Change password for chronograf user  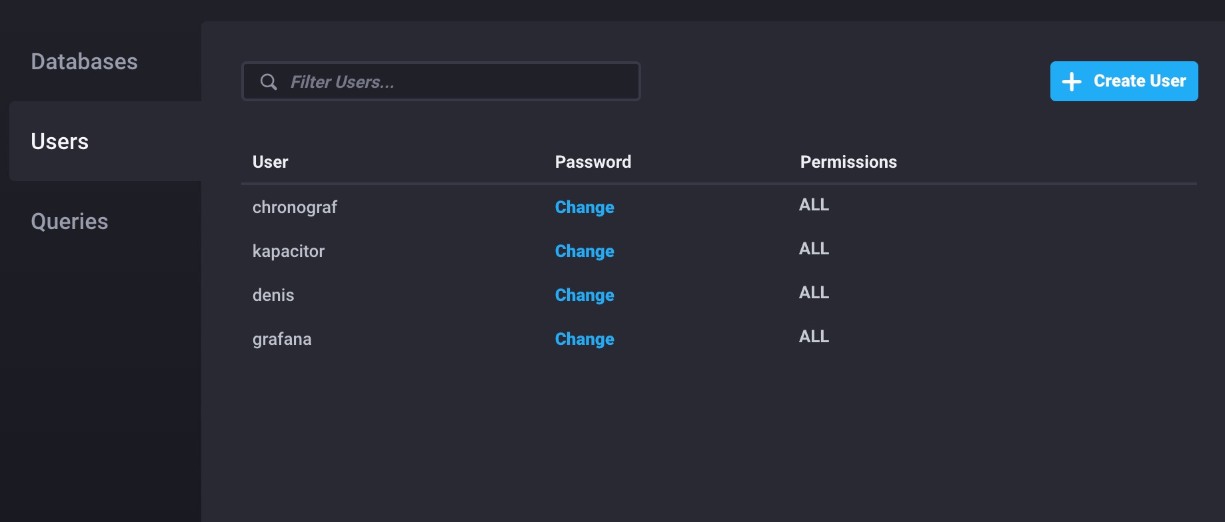[585, 207]
